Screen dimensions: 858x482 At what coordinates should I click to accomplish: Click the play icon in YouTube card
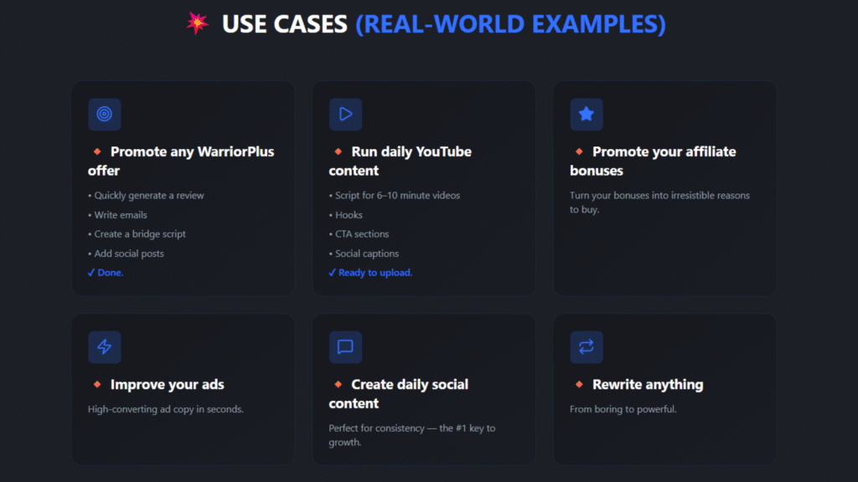pyautogui.click(x=345, y=115)
